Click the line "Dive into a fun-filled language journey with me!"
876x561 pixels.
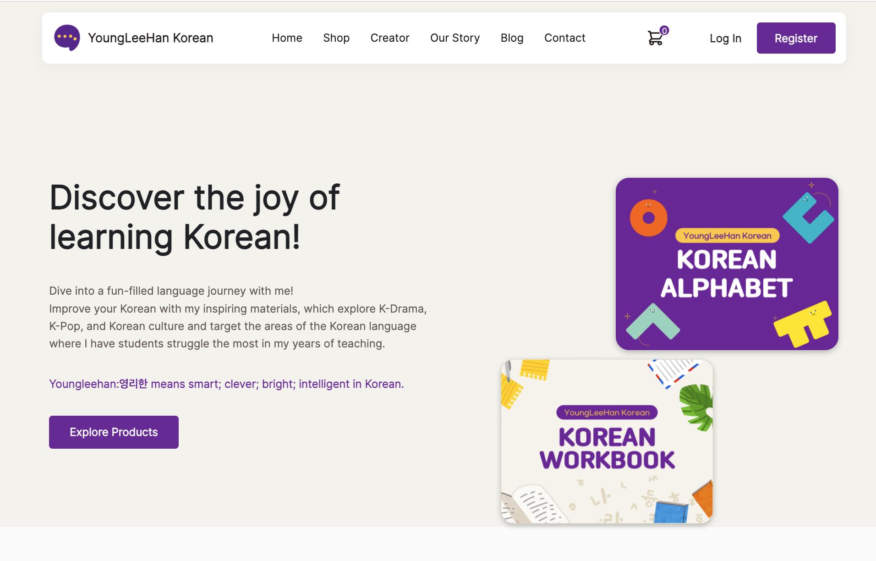171,291
